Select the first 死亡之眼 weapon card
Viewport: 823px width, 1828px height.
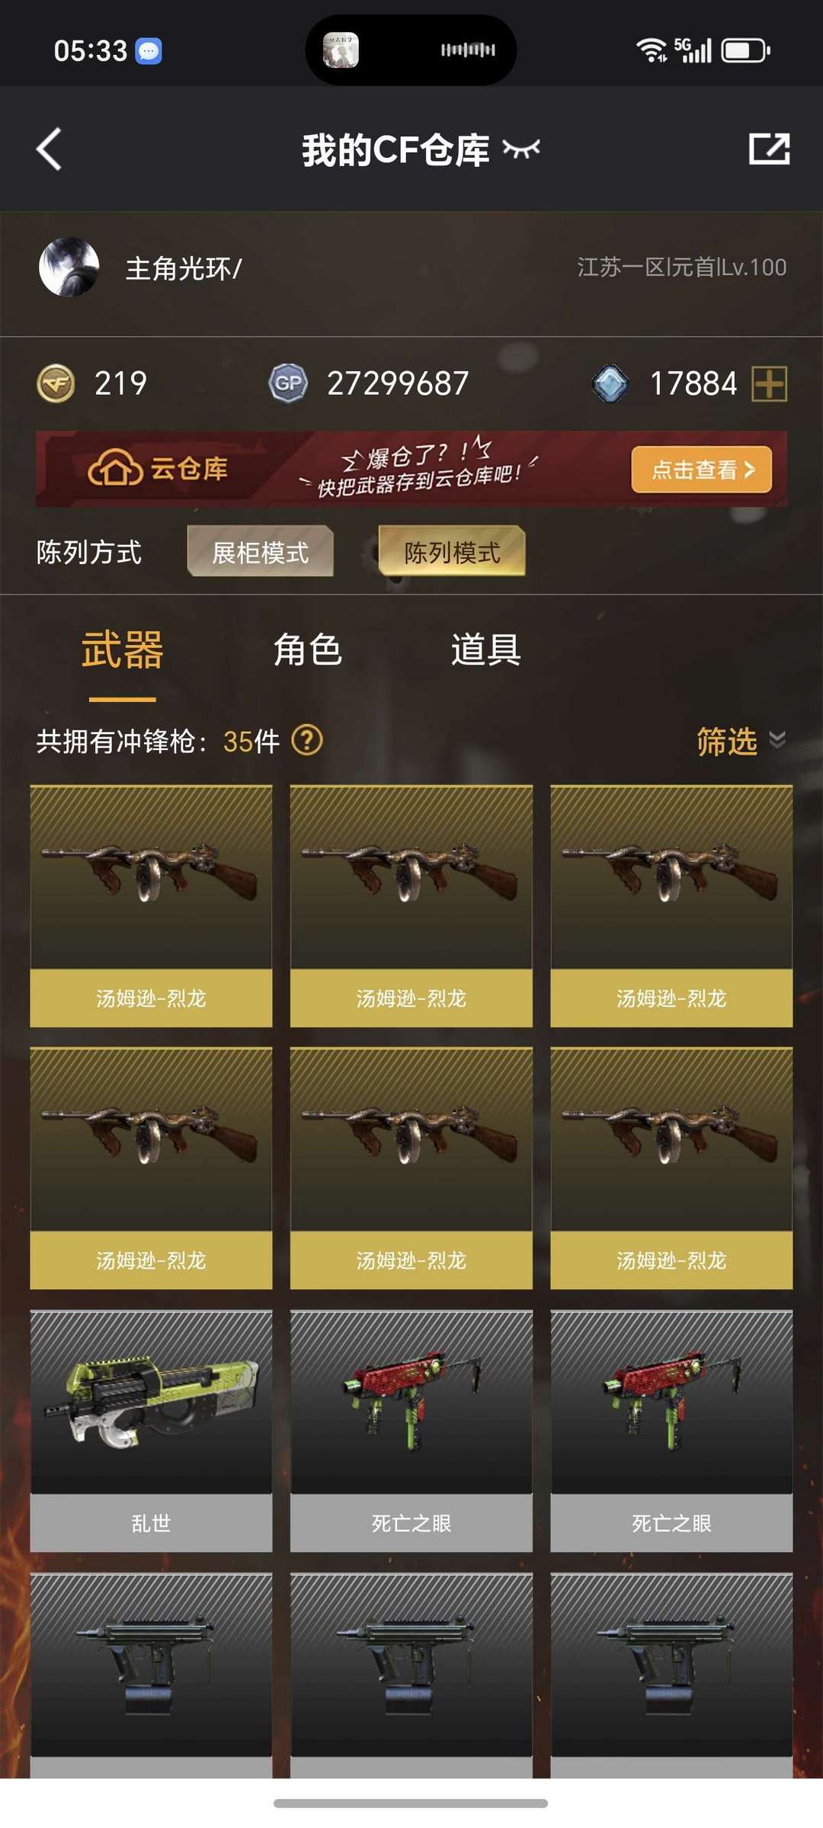411,1431
